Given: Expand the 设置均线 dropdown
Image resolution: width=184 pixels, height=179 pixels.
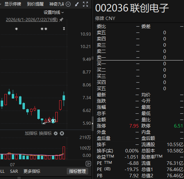Looking at the screenshot, I should [54, 12].
